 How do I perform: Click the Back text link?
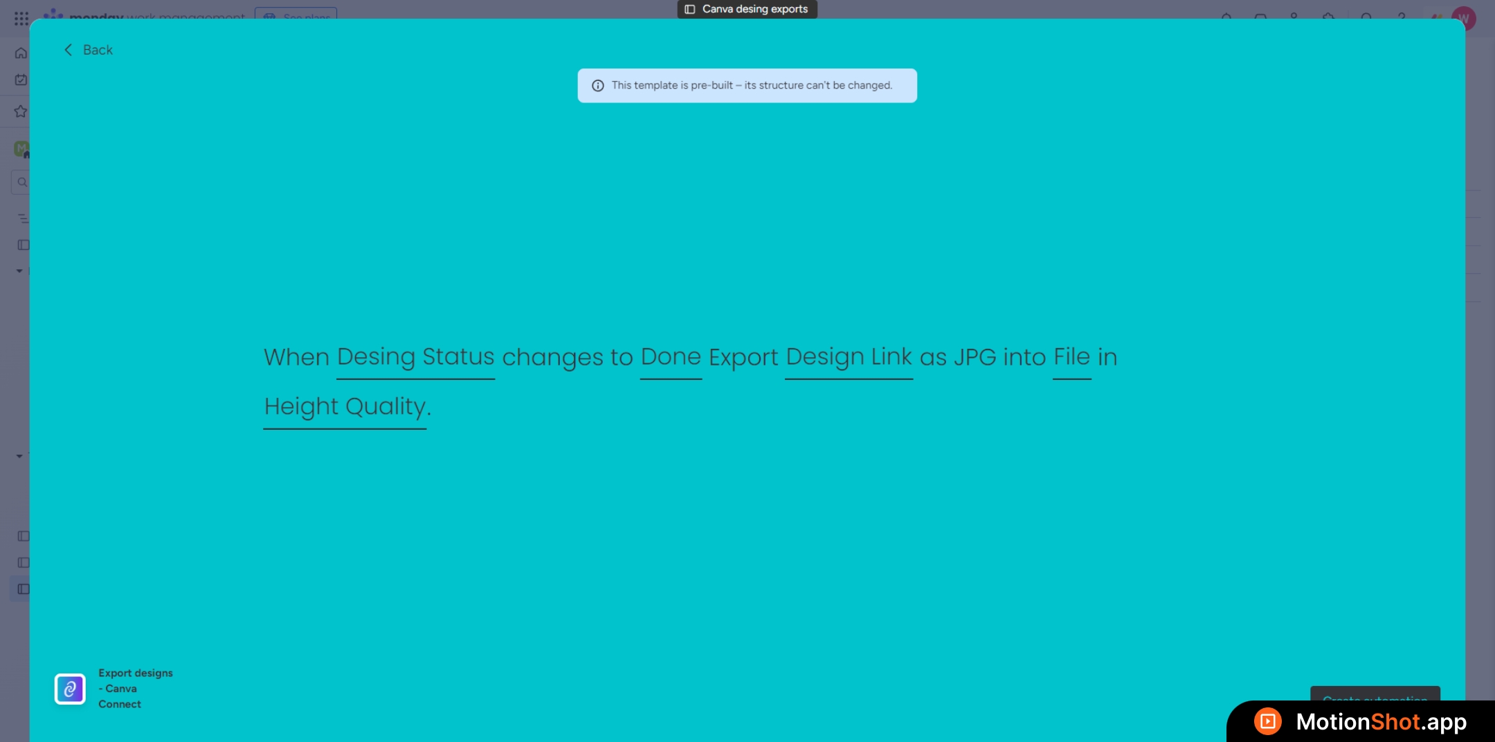click(98, 50)
